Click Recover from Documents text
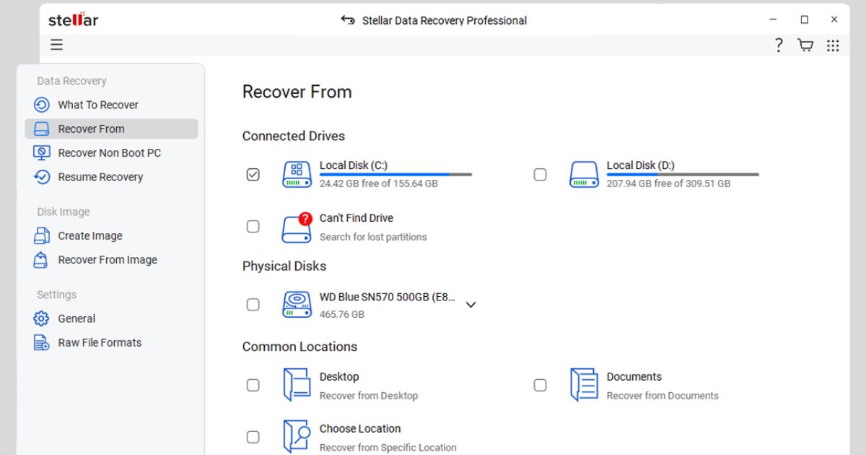 point(662,396)
